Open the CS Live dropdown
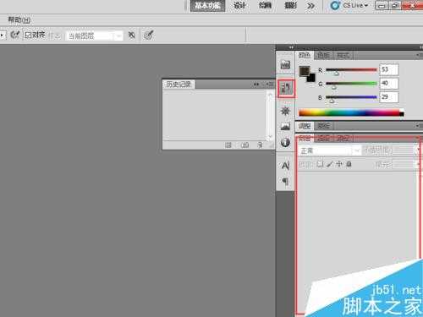Image resolution: width=423 pixels, height=317 pixels. pyautogui.click(x=355, y=5)
